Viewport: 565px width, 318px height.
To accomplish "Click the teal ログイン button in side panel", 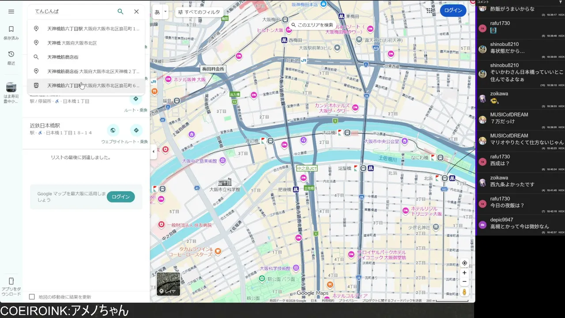I will pyautogui.click(x=121, y=197).
